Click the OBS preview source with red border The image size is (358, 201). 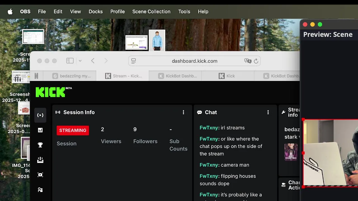[331, 153]
